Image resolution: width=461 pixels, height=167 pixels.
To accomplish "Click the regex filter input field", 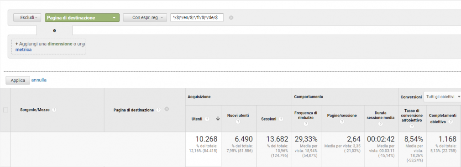I will coord(197,18).
